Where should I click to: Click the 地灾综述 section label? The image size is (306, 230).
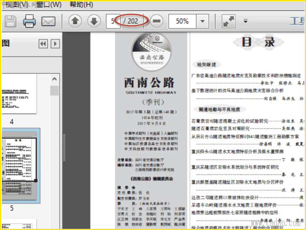click(x=206, y=64)
